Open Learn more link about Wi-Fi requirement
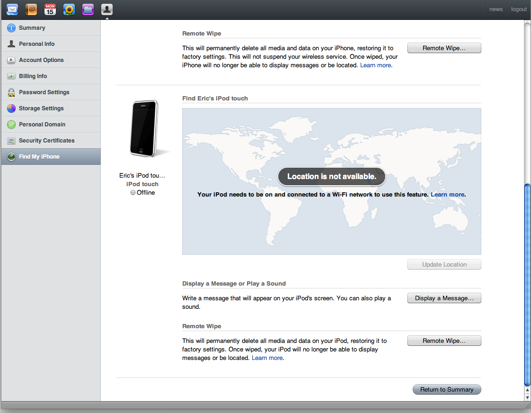 pos(447,195)
